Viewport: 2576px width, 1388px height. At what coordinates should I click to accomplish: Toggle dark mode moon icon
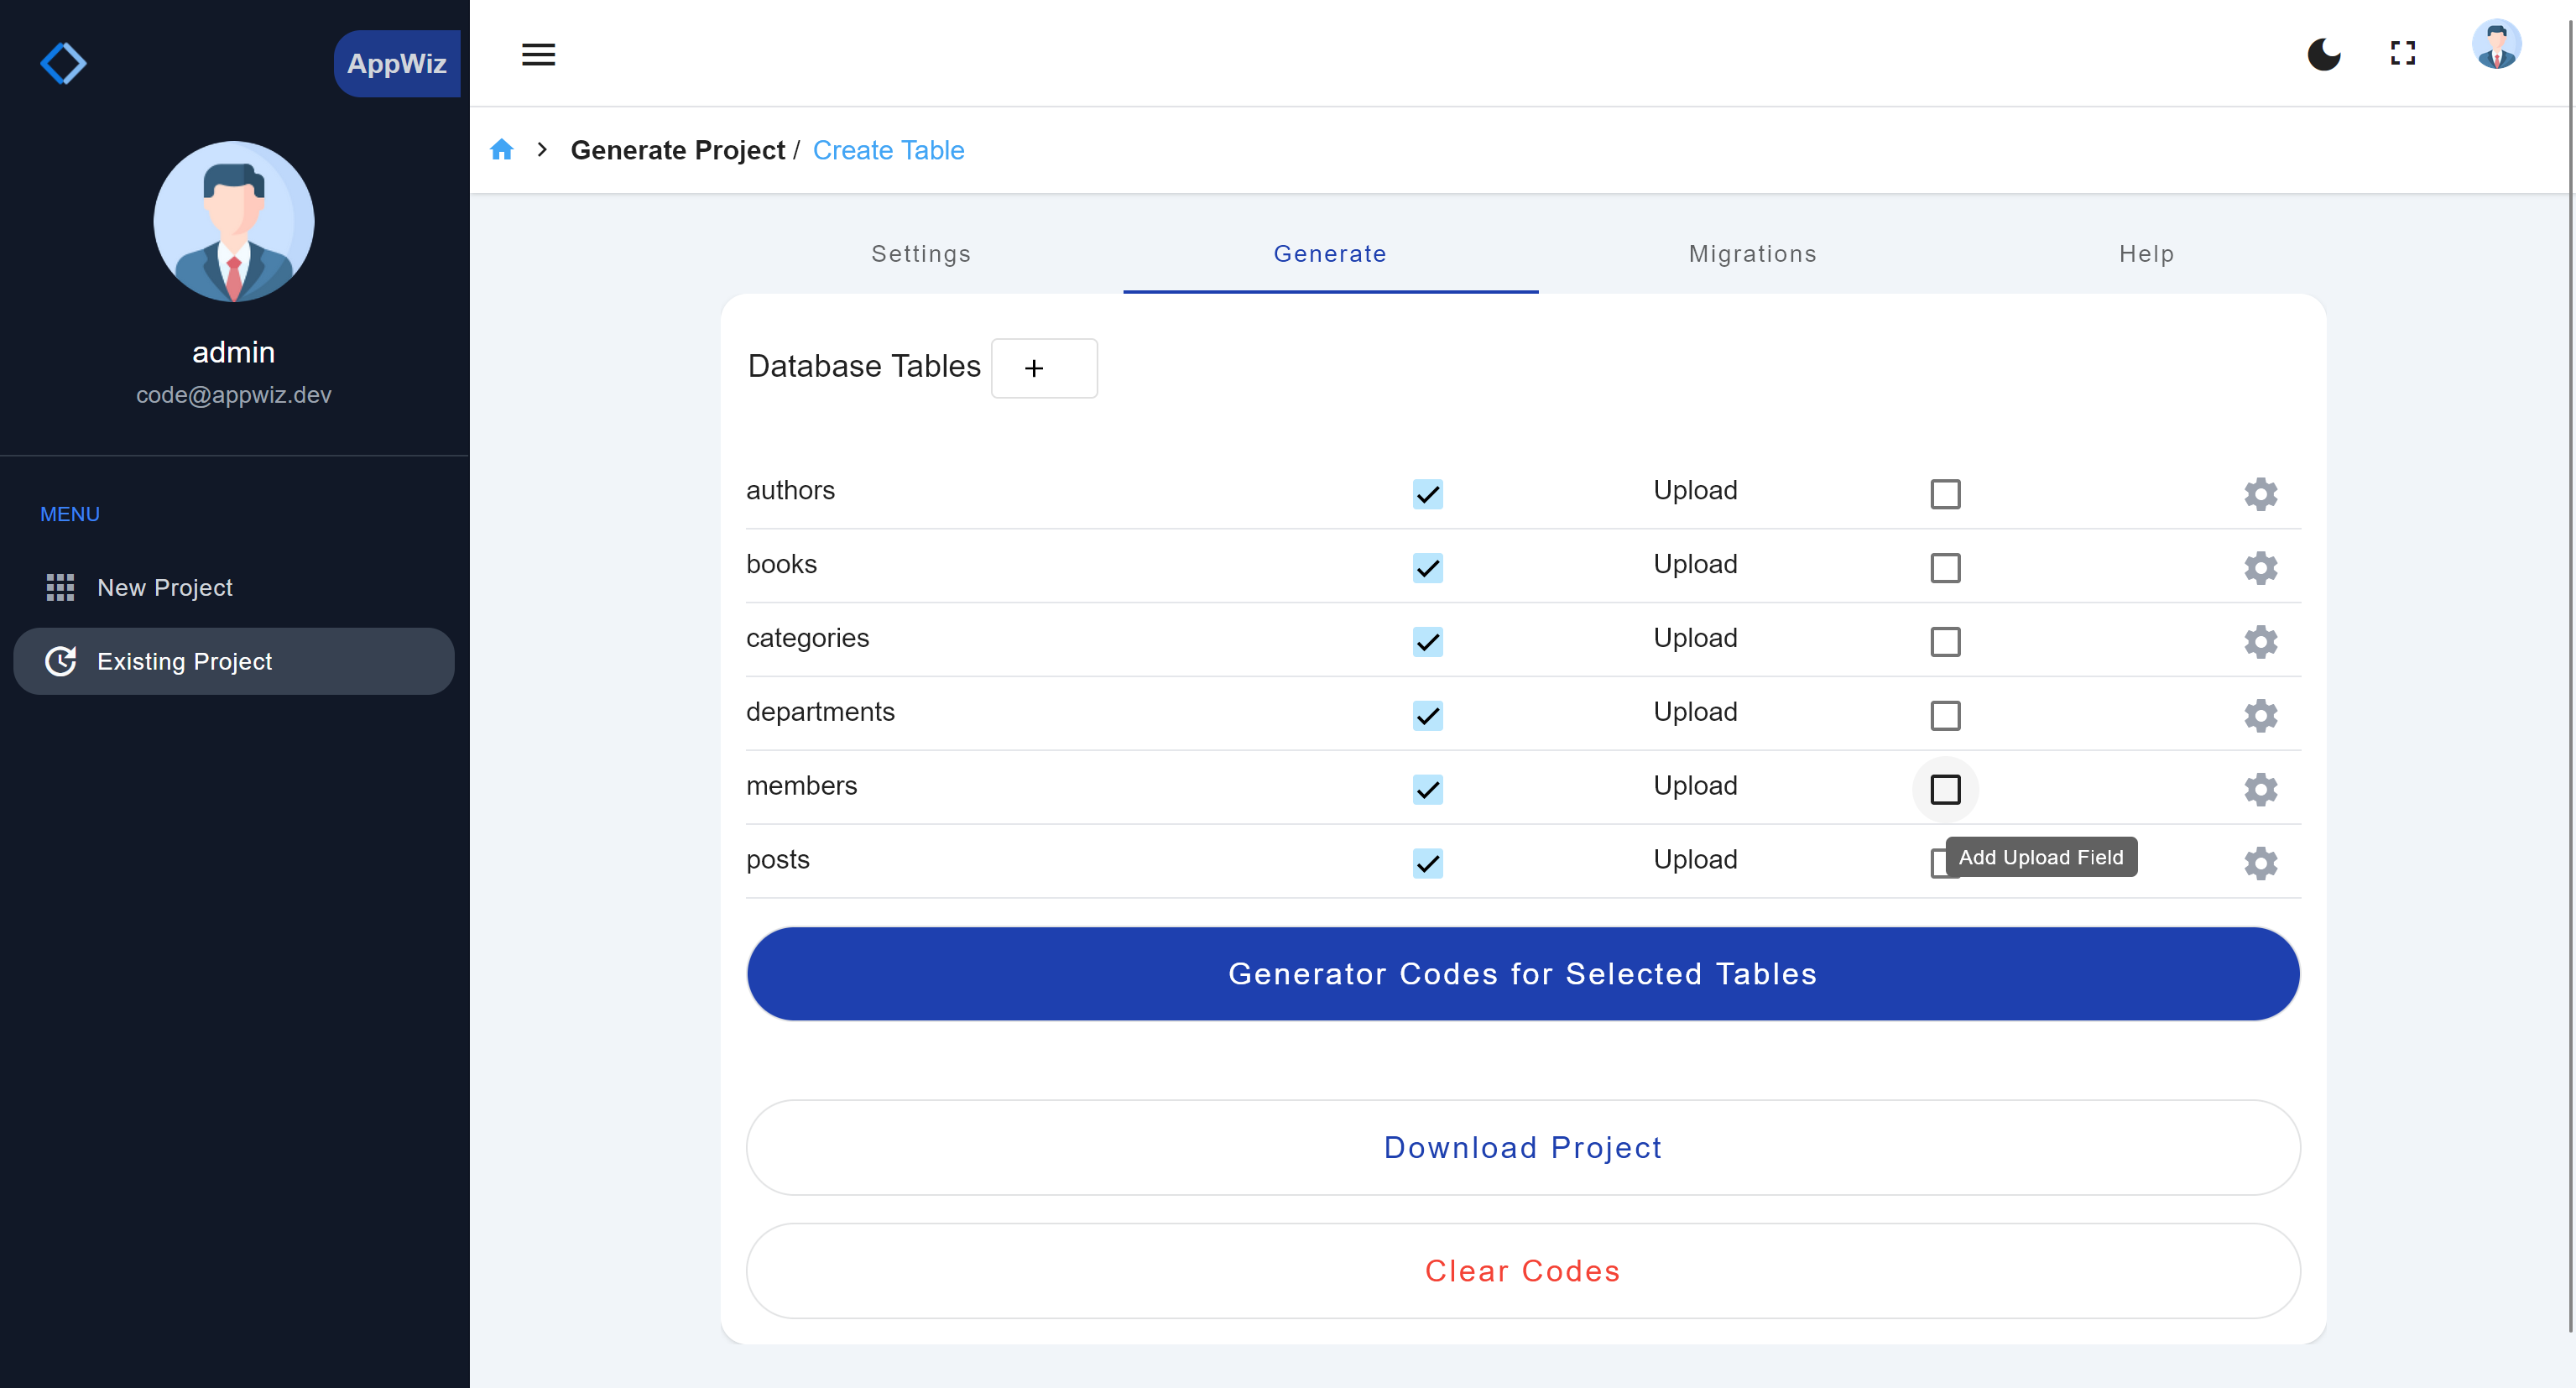coord(2323,54)
